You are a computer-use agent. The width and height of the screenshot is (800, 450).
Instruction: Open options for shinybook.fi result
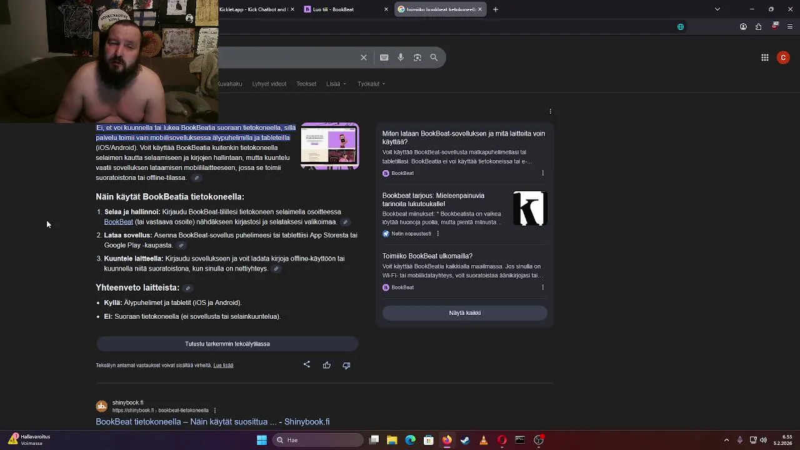[215, 411]
